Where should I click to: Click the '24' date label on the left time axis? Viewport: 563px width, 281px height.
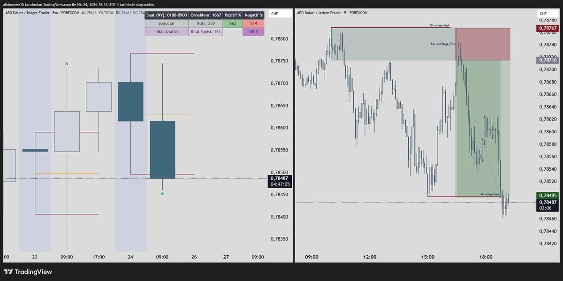tap(130, 257)
